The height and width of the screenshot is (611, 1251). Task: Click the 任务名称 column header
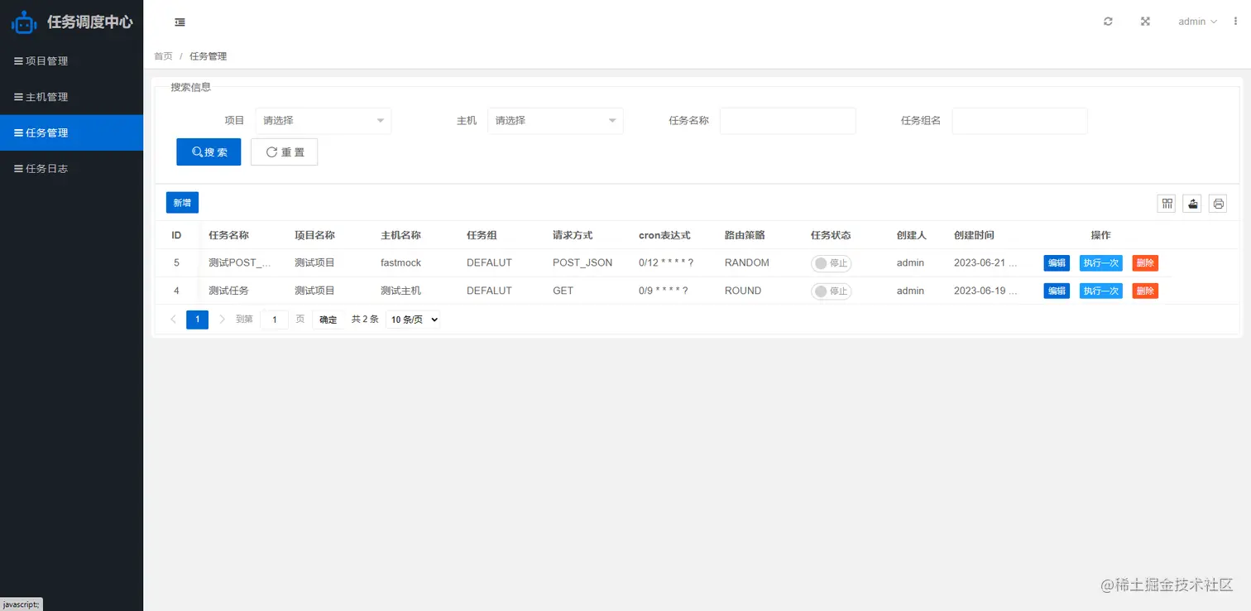(229, 235)
